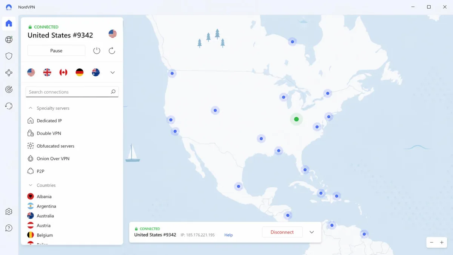Select the Germany quick-connect flag
Image resolution: width=453 pixels, height=255 pixels.
click(x=80, y=73)
